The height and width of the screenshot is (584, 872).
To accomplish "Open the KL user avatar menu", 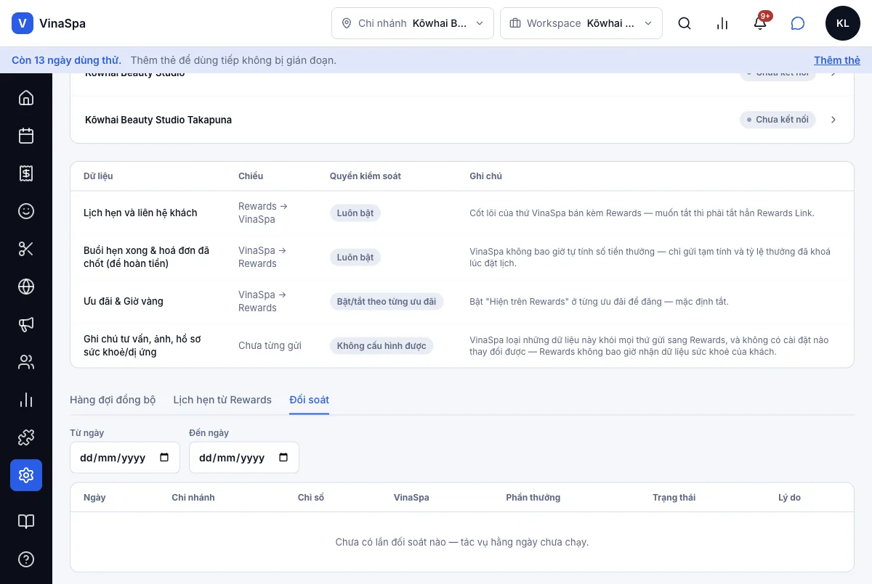I will (x=843, y=23).
